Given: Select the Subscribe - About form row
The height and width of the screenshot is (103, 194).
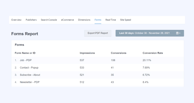Looking at the screenshot, I should click(98, 75).
